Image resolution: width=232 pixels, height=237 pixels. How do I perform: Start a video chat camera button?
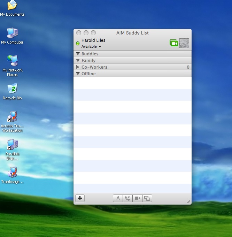click(x=137, y=198)
